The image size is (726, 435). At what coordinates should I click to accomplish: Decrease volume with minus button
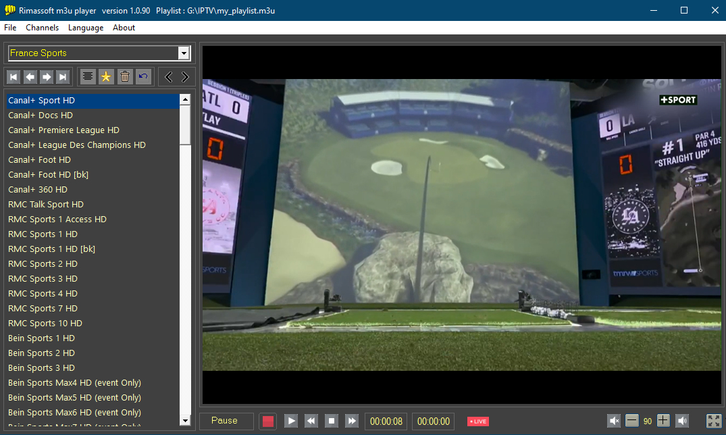631,421
